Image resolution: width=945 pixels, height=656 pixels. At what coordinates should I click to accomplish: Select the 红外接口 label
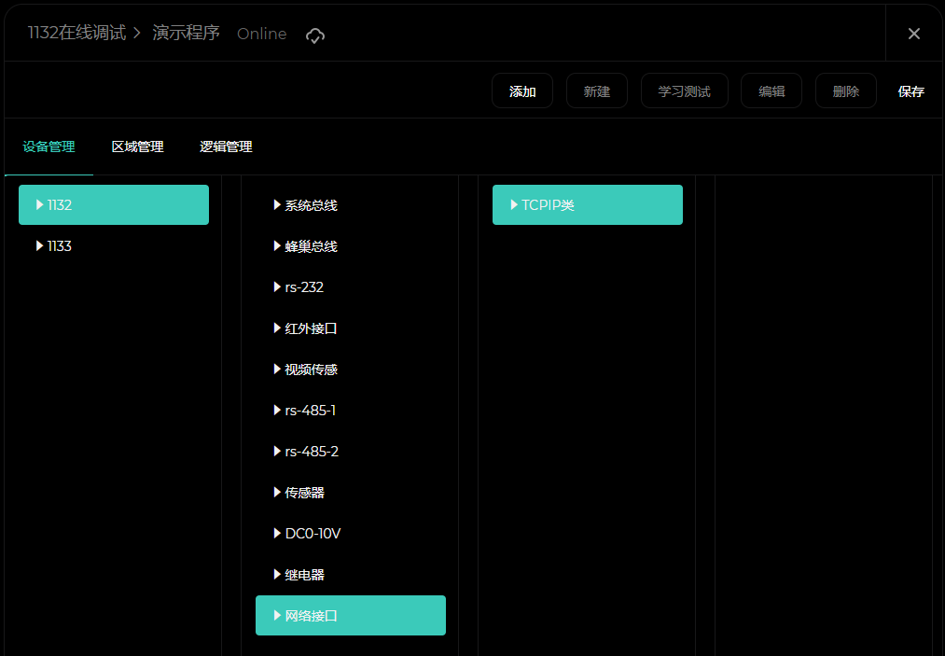[311, 328]
